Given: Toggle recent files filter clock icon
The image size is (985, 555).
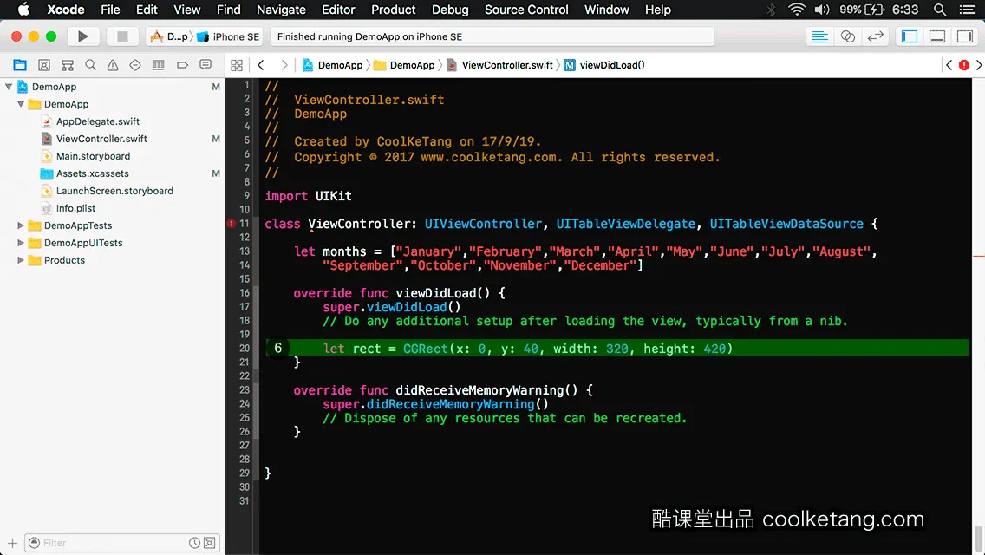Looking at the screenshot, I should [194, 543].
